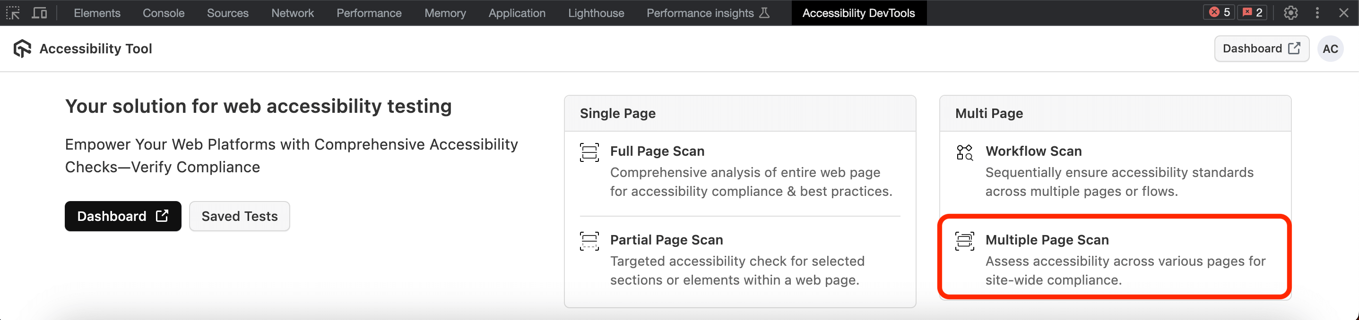Click the inspect element picker icon

[x=13, y=13]
